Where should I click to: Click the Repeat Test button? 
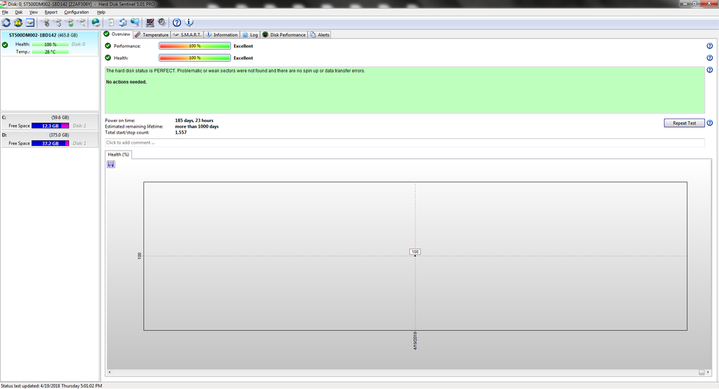[684, 123]
